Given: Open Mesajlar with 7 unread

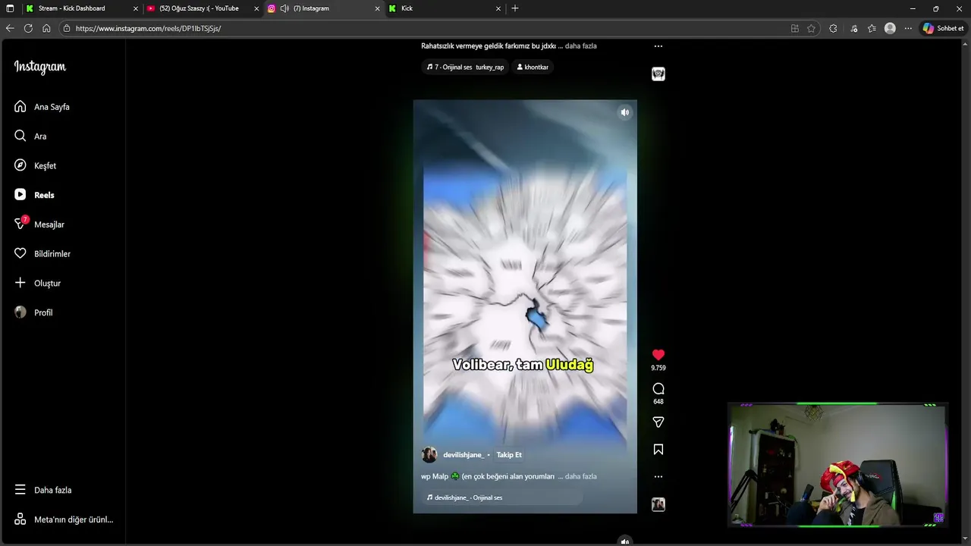Looking at the screenshot, I should [39, 224].
